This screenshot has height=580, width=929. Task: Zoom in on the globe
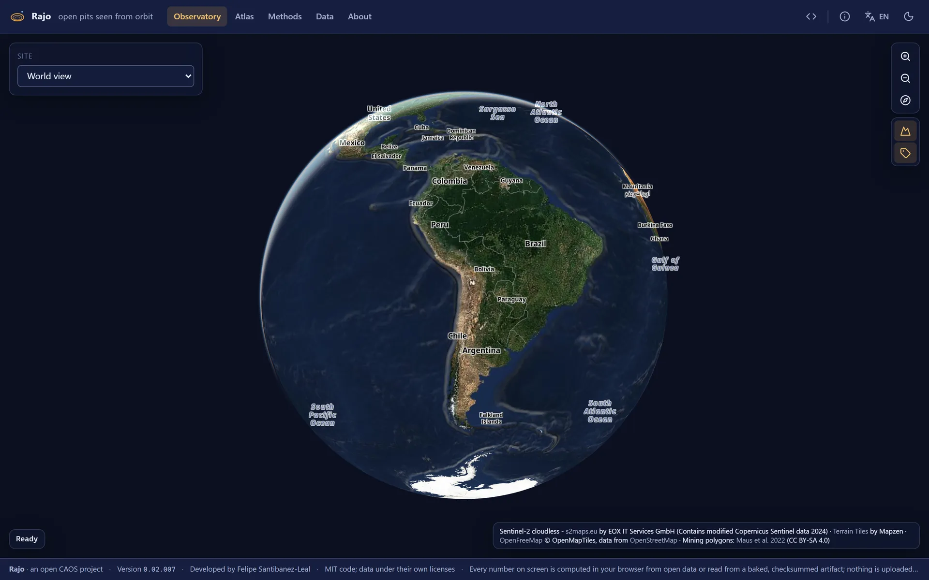click(905, 57)
